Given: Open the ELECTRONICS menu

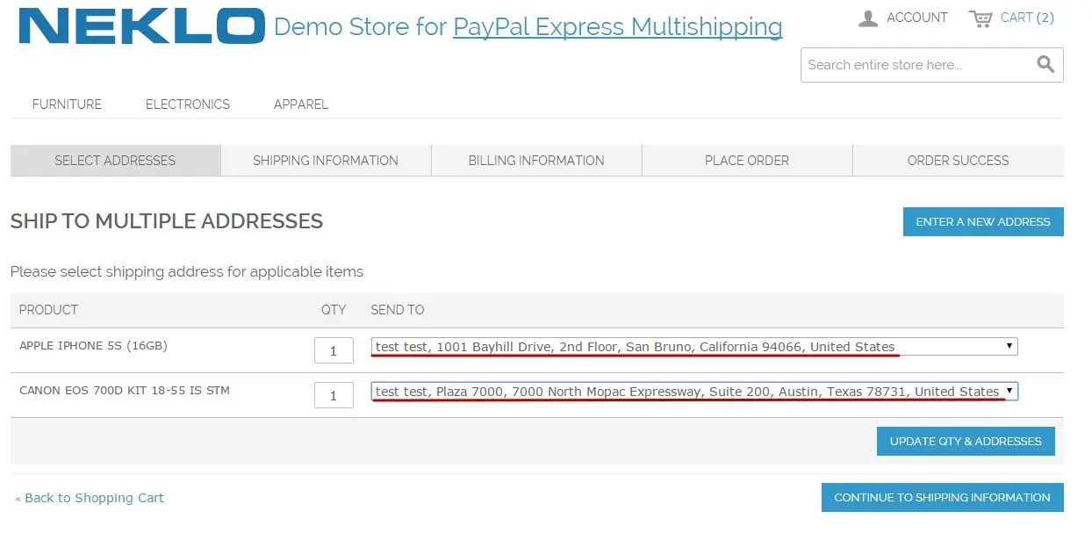Looking at the screenshot, I should tap(188, 104).
